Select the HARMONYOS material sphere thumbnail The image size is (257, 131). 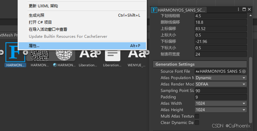tap(64, 55)
